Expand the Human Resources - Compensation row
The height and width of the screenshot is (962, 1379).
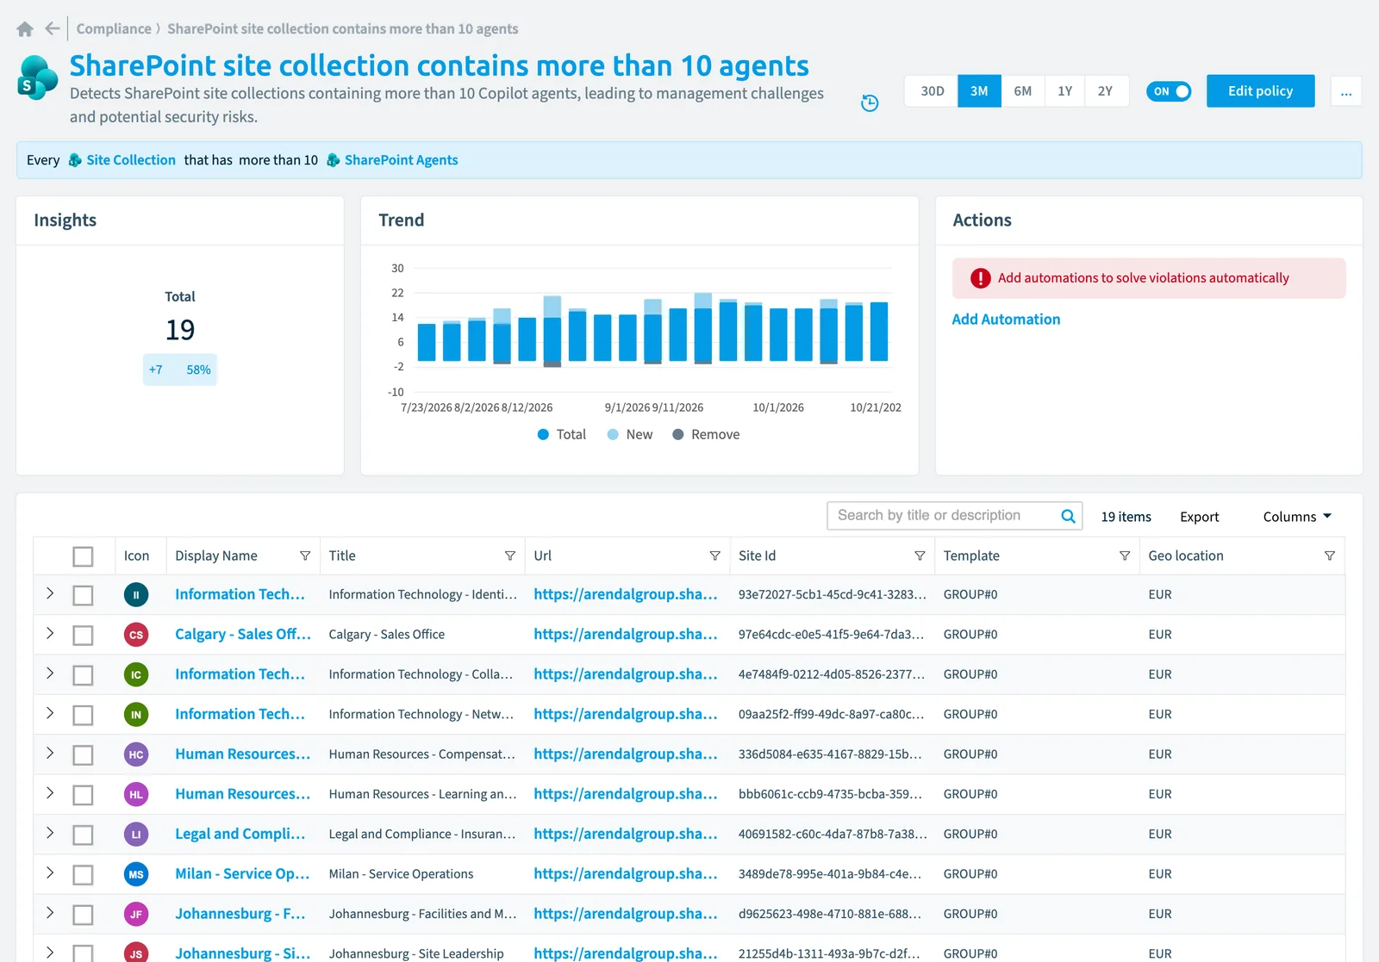click(x=50, y=753)
